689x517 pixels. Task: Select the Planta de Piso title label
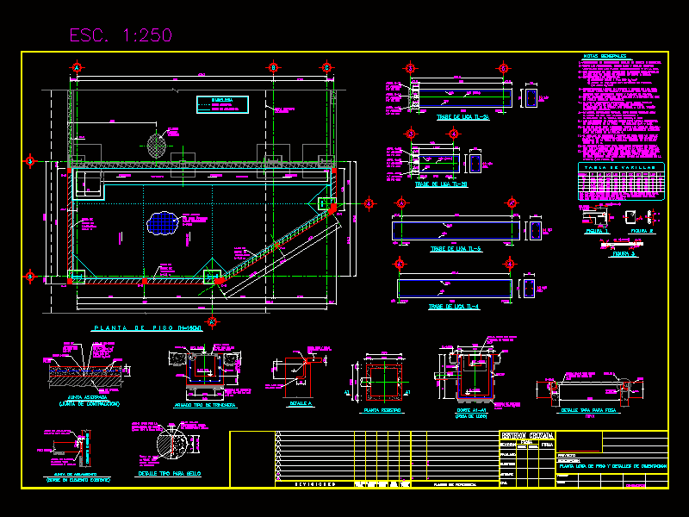point(147,328)
